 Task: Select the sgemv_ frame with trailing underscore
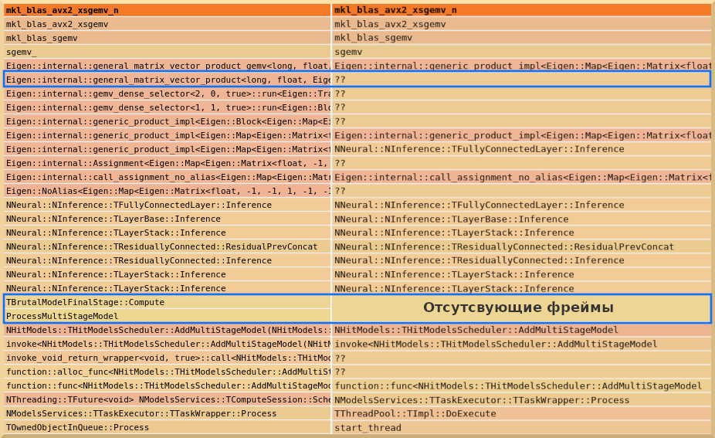pyautogui.click(x=167, y=52)
